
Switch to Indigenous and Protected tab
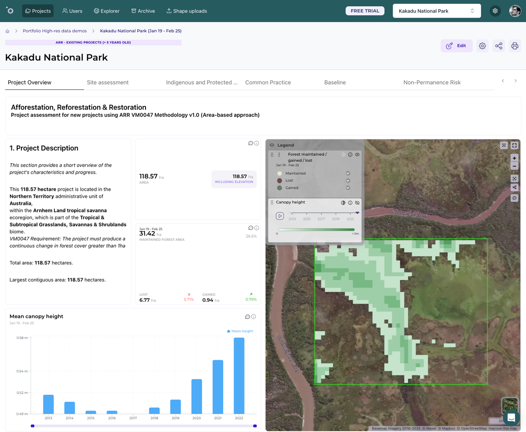pyautogui.click(x=202, y=82)
